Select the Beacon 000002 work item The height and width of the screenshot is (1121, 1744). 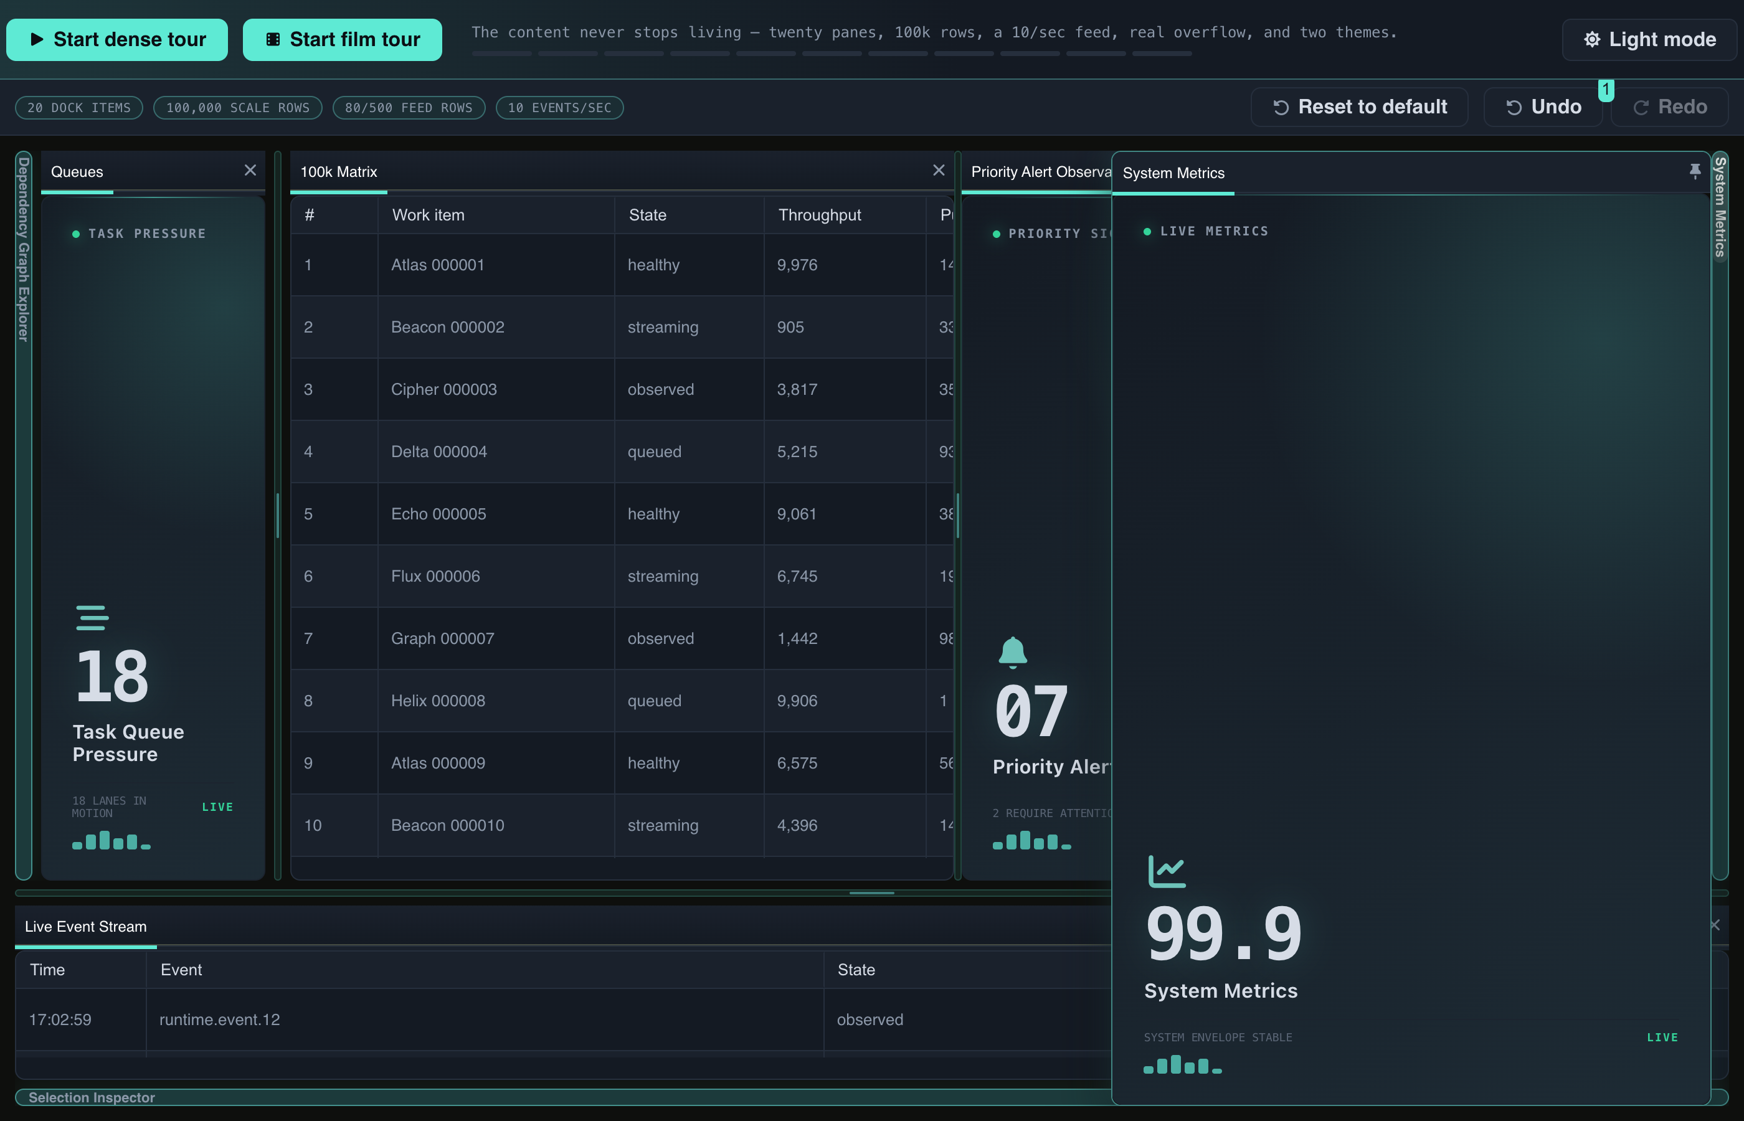point(496,327)
